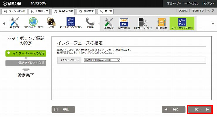217x117 pixels.
Task: Open the SIP電話帳 address book icon
Action: (162, 24)
